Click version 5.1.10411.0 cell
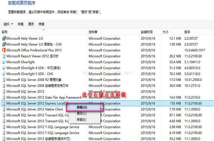Viewport: 214px width, 141px height. (x=192, y=62)
